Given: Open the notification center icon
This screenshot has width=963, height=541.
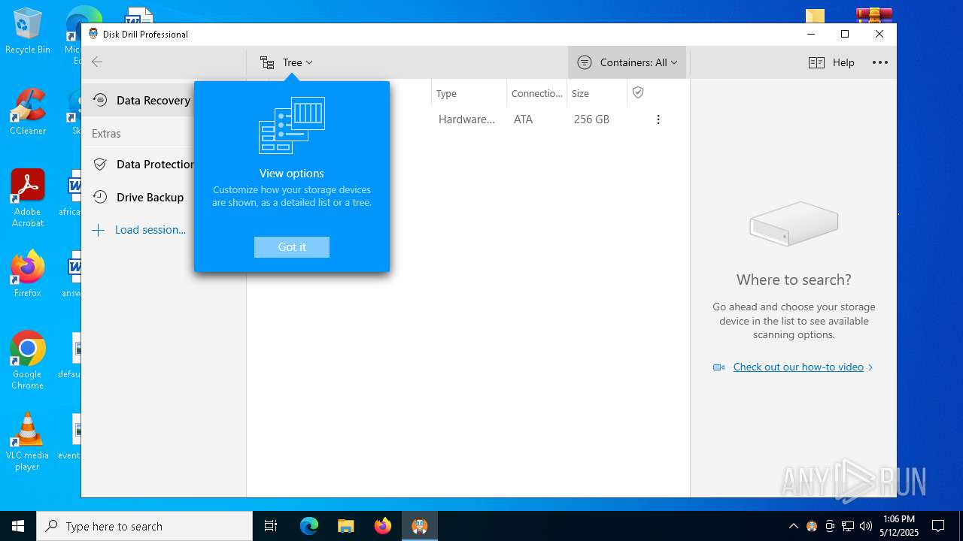Looking at the screenshot, I should pyautogui.click(x=938, y=526).
